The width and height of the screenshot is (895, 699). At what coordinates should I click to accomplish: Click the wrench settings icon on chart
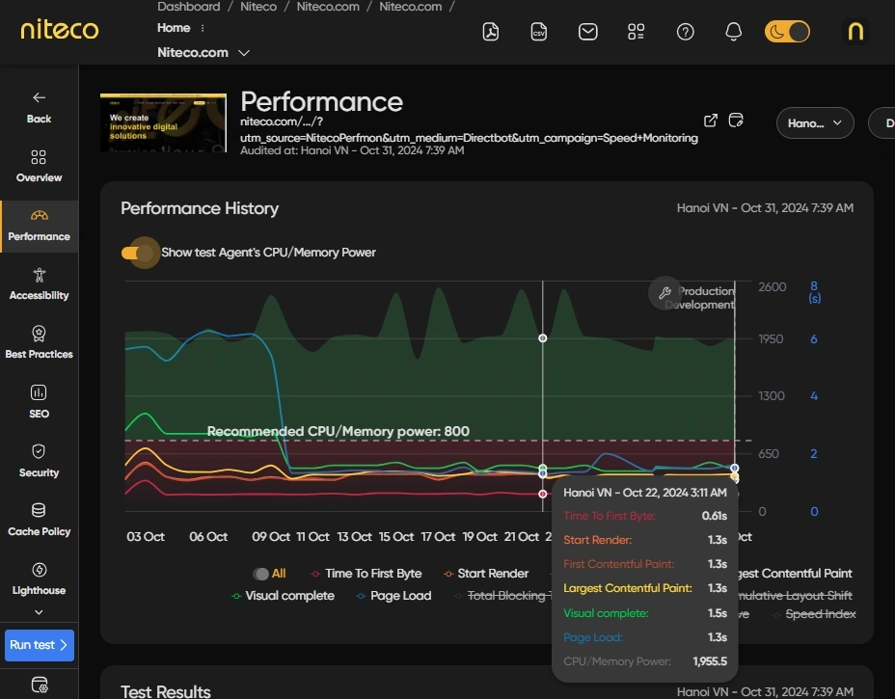click(664, 293)
